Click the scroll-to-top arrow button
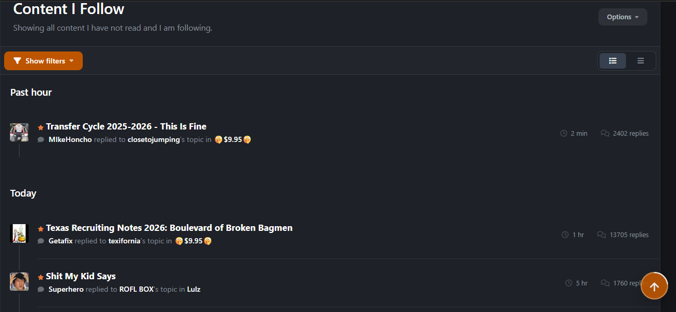This screenshot has width=676, height=312. (x=654, y=286)
